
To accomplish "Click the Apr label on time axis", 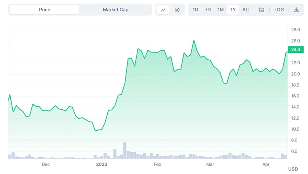I will tap(266, 164).
